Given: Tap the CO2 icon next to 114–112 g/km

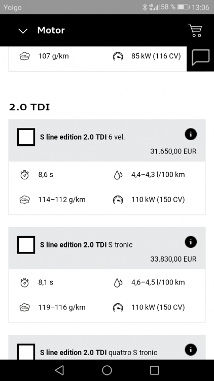Looking at the screenshot, I should [24, 200].
